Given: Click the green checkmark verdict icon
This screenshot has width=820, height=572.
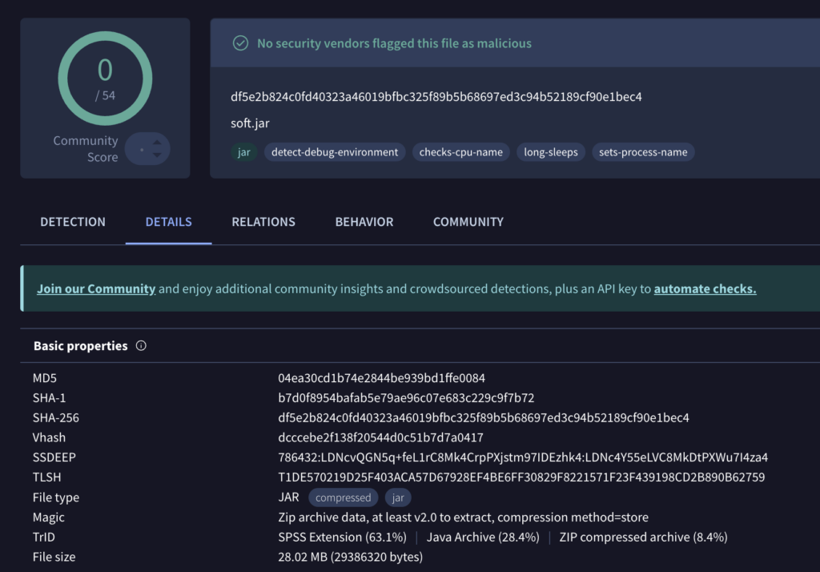Looking at the screenshot, I should (240, 43).
